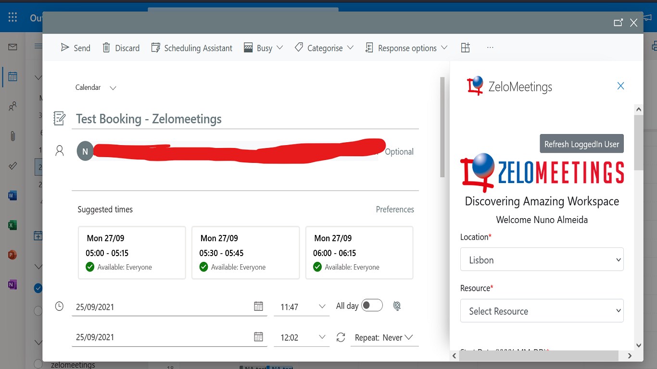Send the meeting invitation

(76, 48)
